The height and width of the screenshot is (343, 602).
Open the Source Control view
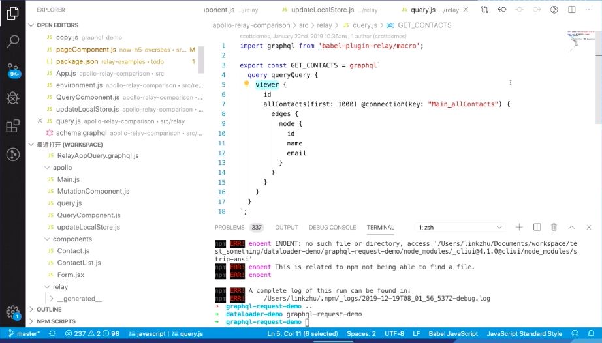12,69
